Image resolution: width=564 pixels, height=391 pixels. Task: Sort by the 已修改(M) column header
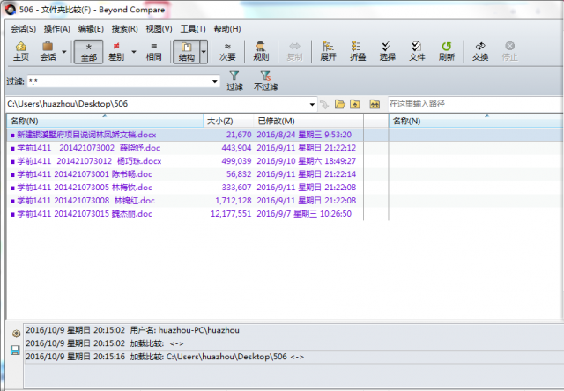(x=308, y=122)
